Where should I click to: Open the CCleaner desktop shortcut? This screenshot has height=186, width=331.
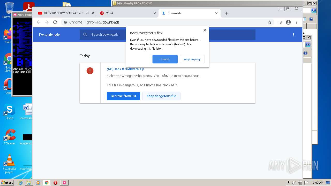tap(9, 137)
